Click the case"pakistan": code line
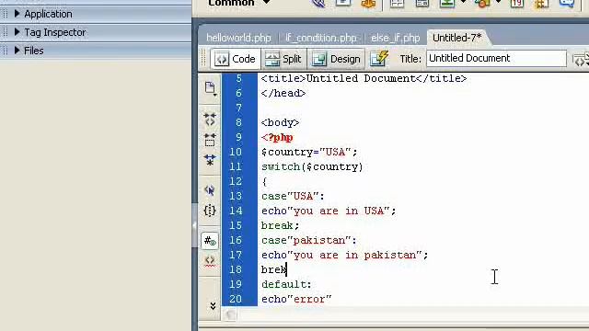Image resolution: width=589 pixels, height=331 pixels. (309, 240)
